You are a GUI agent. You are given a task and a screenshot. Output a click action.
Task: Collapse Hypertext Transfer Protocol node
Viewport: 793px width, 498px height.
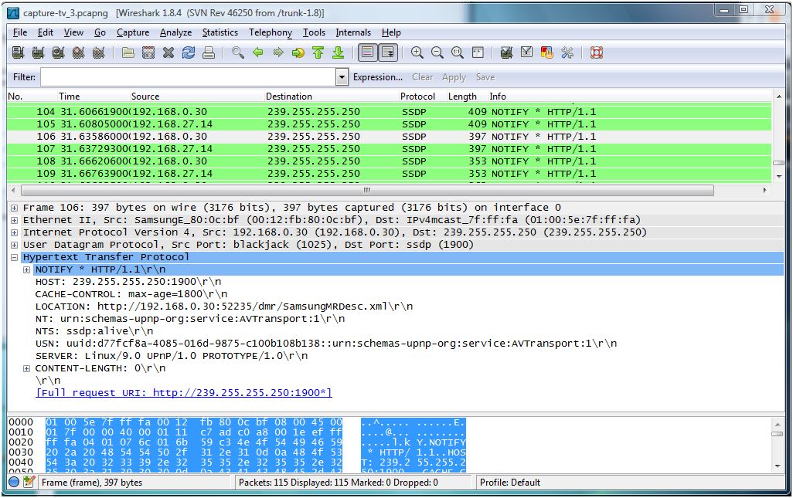tap(14, 257)
